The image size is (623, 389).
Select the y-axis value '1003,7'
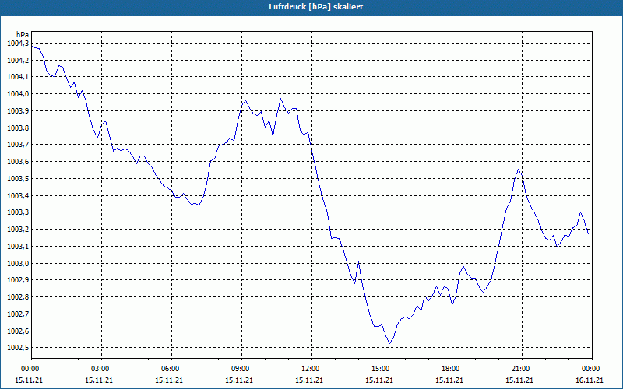(18, 145)
